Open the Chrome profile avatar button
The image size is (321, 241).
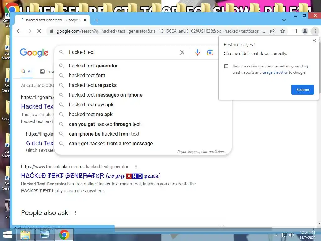[305, 31]
